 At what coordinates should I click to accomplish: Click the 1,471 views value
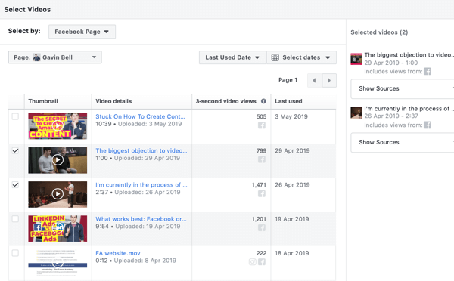point(259,185)
